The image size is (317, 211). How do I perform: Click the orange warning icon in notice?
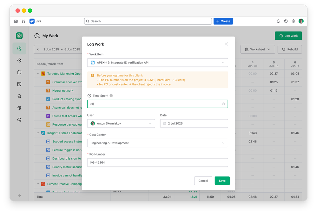coord(92,76)
